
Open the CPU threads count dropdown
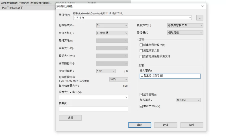click(106, 71)
